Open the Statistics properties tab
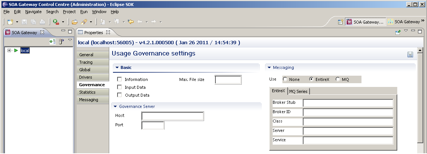427x154 pixels. point(93,92)
